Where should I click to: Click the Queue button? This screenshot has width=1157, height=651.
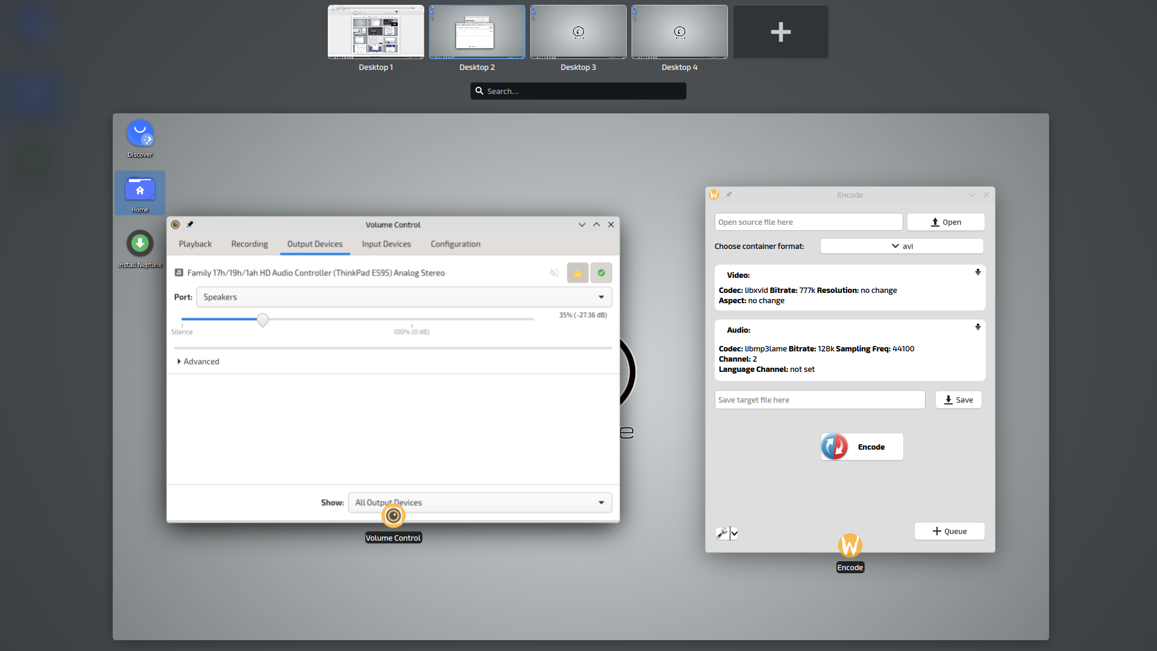[949, 531]
